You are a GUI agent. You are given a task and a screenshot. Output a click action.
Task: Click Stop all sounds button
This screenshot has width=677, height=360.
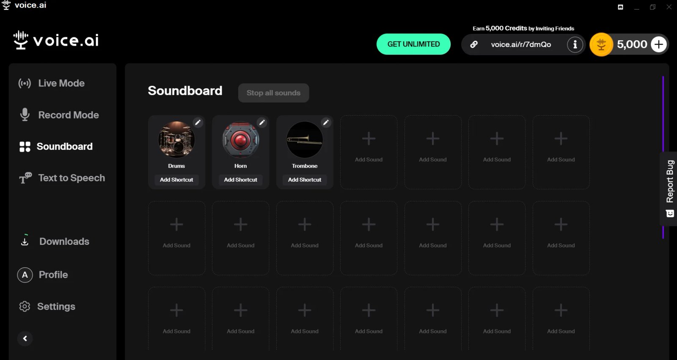tap(273, 93)
